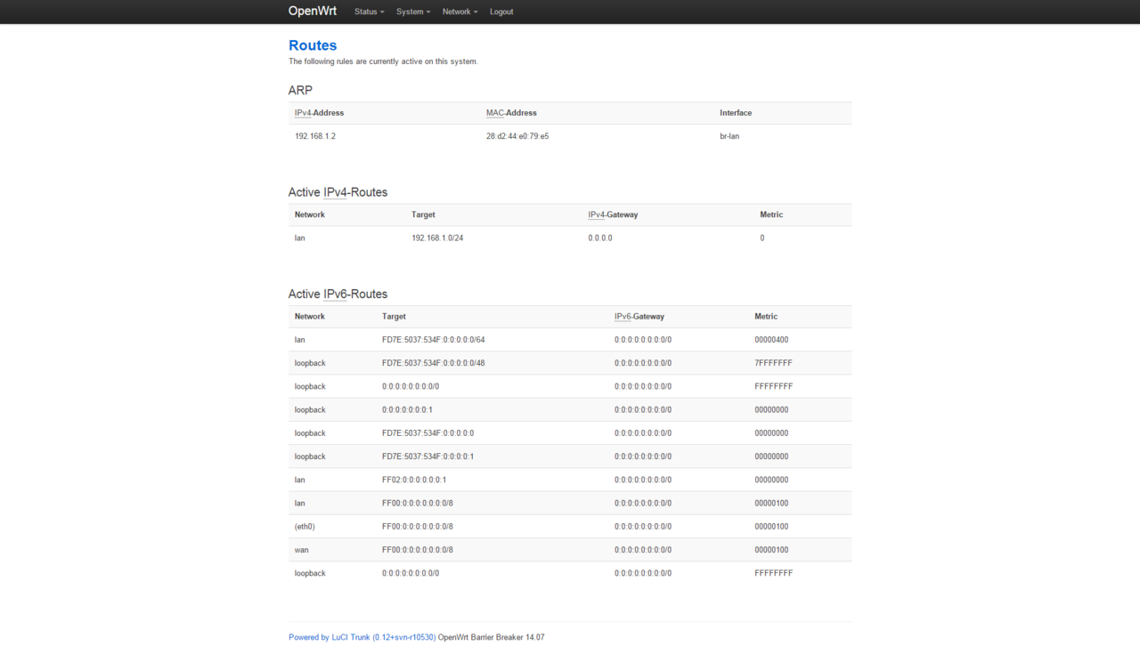Screen dimensions: 1140x646
Task: Select target FD7E:5037:534F:0:0:0:0:0/64
Action: (434, 340)
